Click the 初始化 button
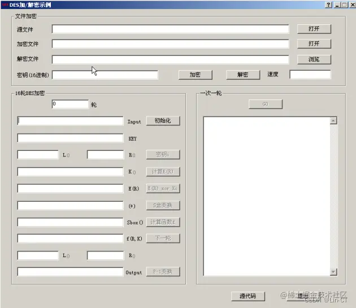The image size is (356, 308). [163, 120]
